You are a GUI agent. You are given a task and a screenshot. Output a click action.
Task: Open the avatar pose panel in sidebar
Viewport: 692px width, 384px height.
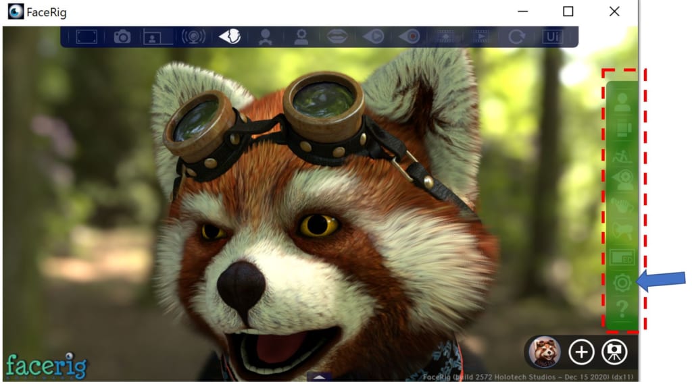click(x=622, y=156)
